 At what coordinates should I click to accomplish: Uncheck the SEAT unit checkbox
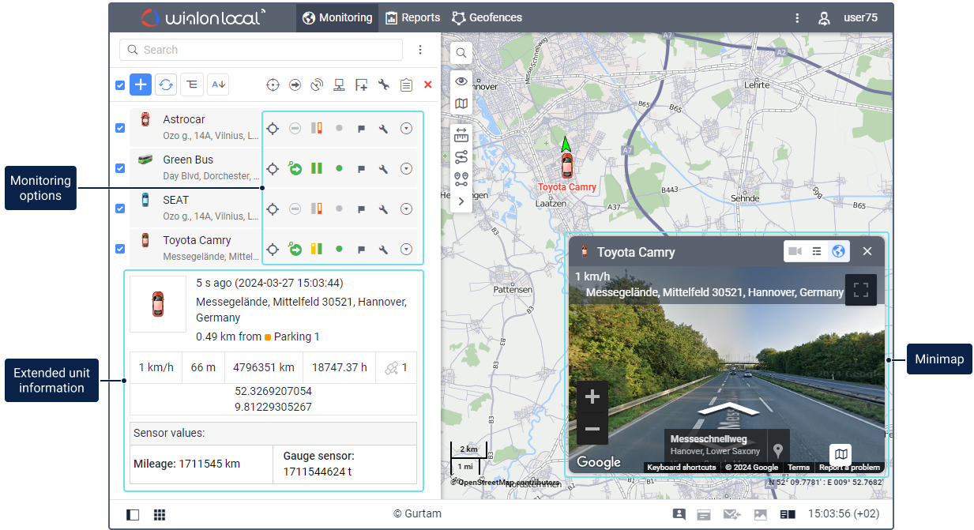point(120,209)
